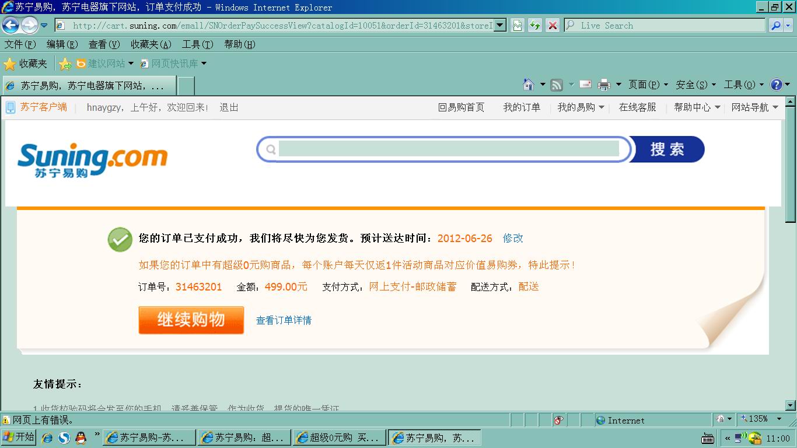797x448 pixels.
Task: Click the compatibility view icon in address bar
Action: click(x=517, y=26)
